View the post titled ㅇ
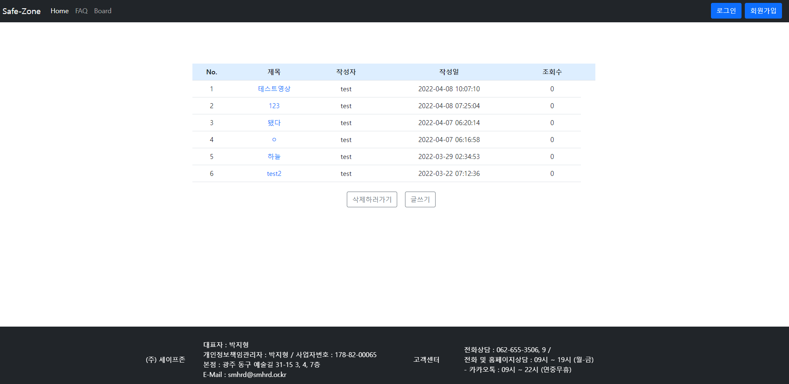The width and height of the screenshot is (789, 384). point(274,140)
